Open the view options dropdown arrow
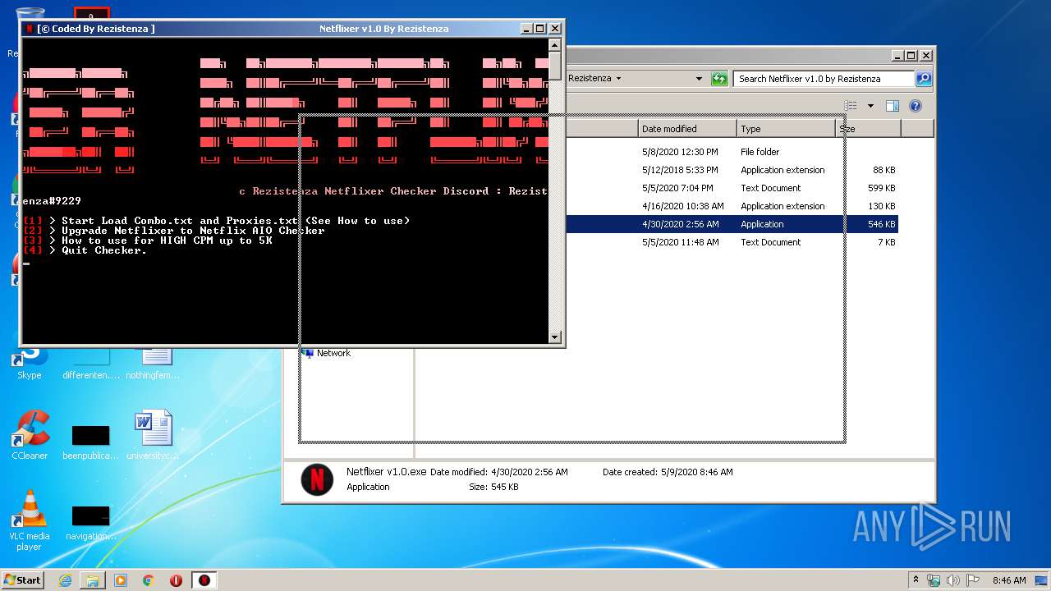This screenshot has width=1051, height=591. 870,106
